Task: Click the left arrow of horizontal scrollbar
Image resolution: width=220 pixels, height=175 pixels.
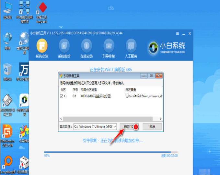Action: click(61, 119)
